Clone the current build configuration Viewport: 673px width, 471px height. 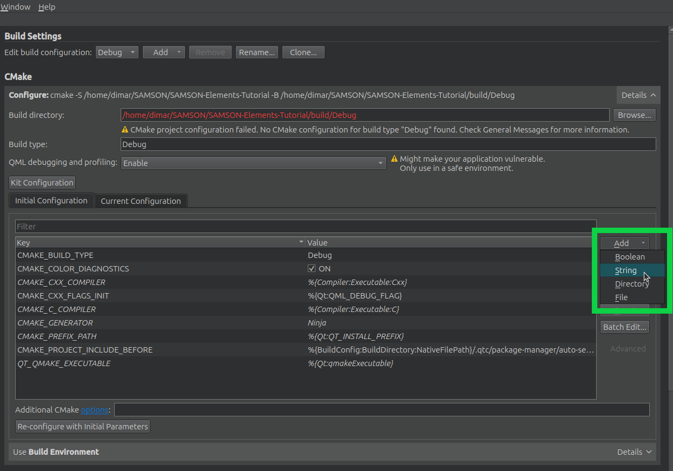303,52
